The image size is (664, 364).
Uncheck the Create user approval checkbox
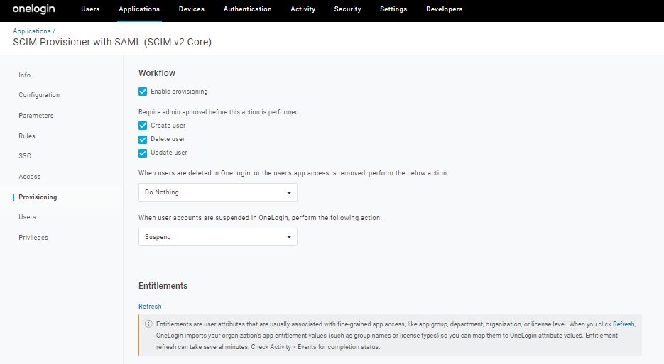coord(143,126)
